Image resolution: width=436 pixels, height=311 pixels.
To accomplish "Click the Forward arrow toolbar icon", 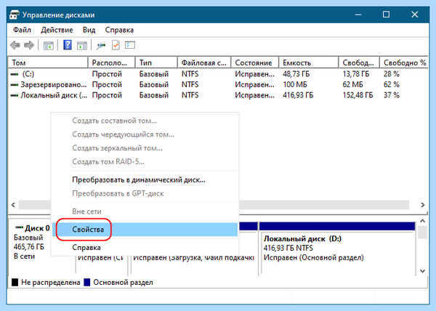I will (x=29, y=45).
